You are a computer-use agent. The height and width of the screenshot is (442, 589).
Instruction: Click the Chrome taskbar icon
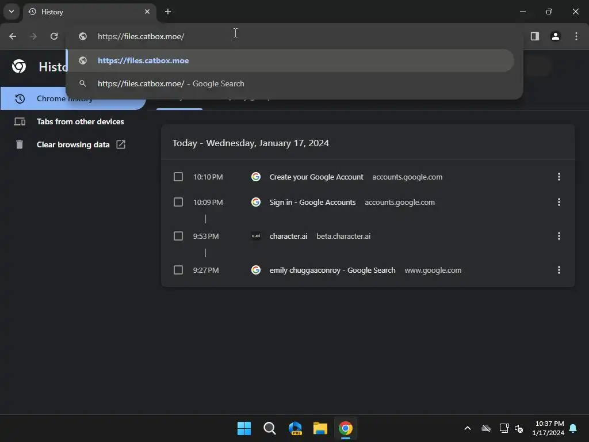pyautogui.click(x=346, y=428)
